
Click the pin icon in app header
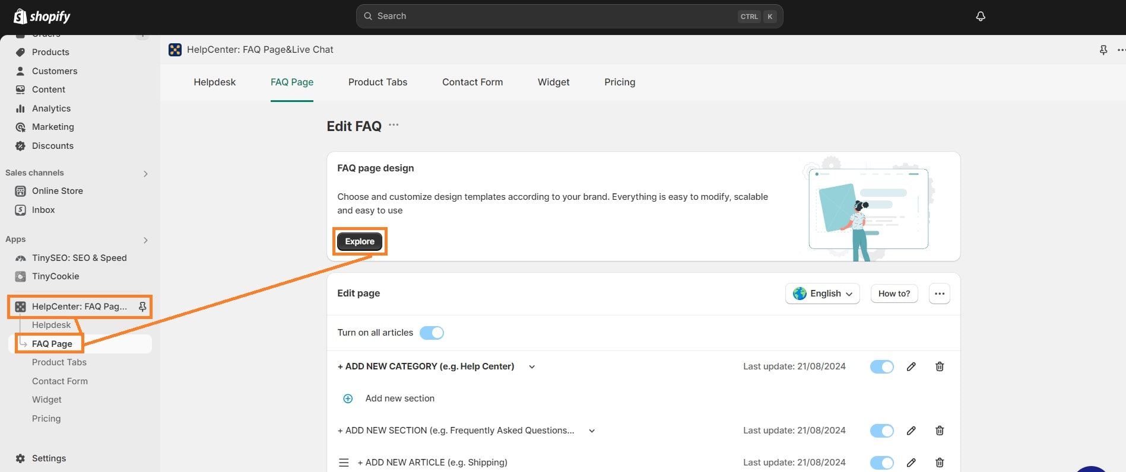pyautogui.click(x=1103, y=50)
